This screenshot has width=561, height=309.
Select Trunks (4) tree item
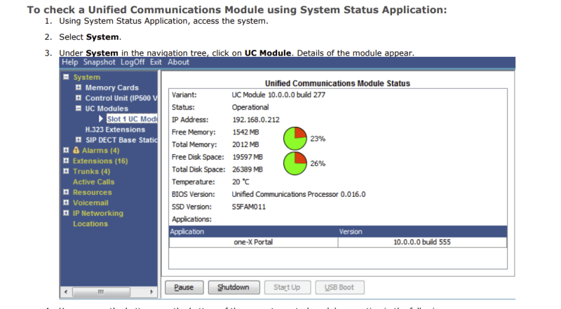92,171
